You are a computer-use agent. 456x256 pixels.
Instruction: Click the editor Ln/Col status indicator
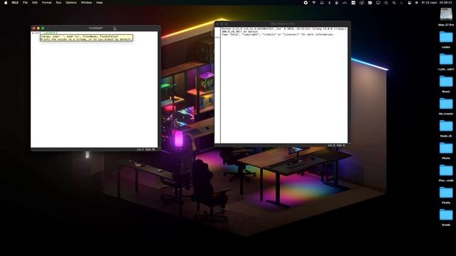(x=146, y=149)
